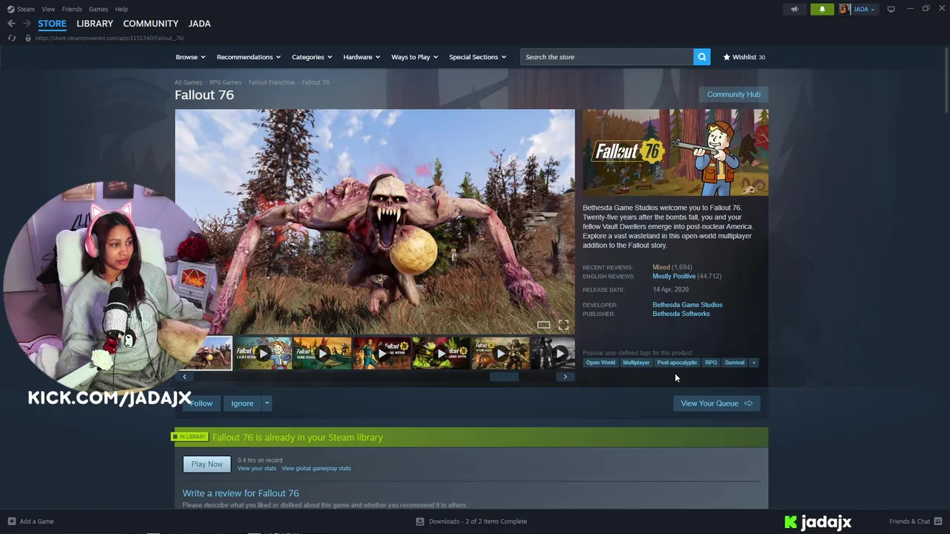
Task: Click the media strip horizontal scrollbar handle
Action: pos(504,377)
